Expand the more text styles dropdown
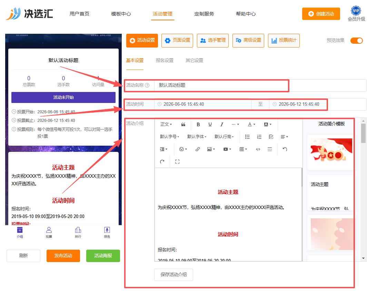 pyautogui.click(x=235, y=124)
